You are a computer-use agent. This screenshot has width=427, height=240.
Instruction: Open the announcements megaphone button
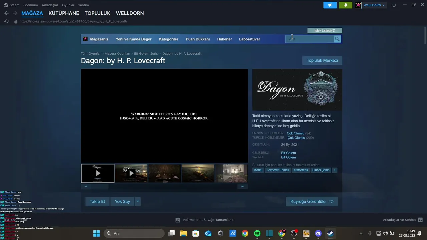click(x=330, y=5)
